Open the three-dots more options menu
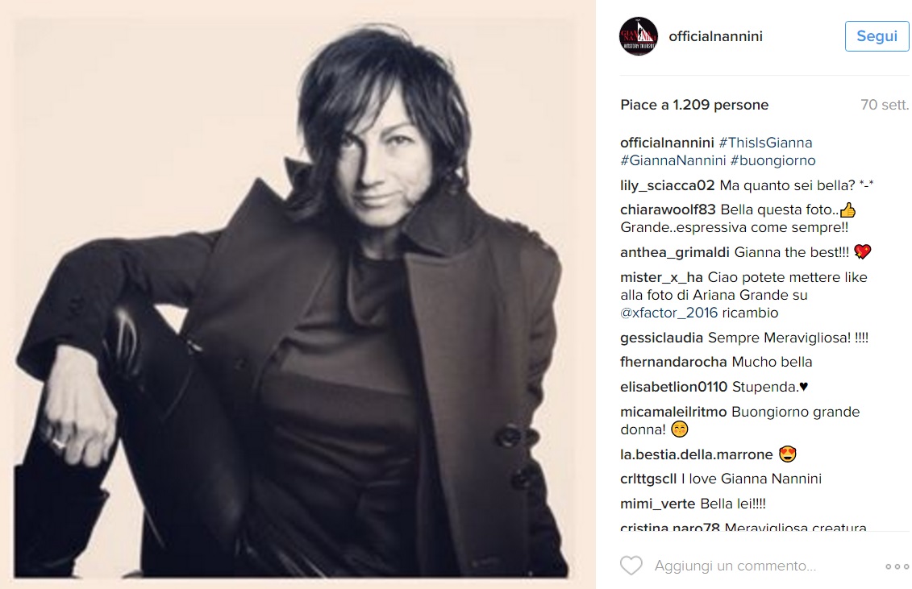Screen dimensions: 912x589 [897, 566]
